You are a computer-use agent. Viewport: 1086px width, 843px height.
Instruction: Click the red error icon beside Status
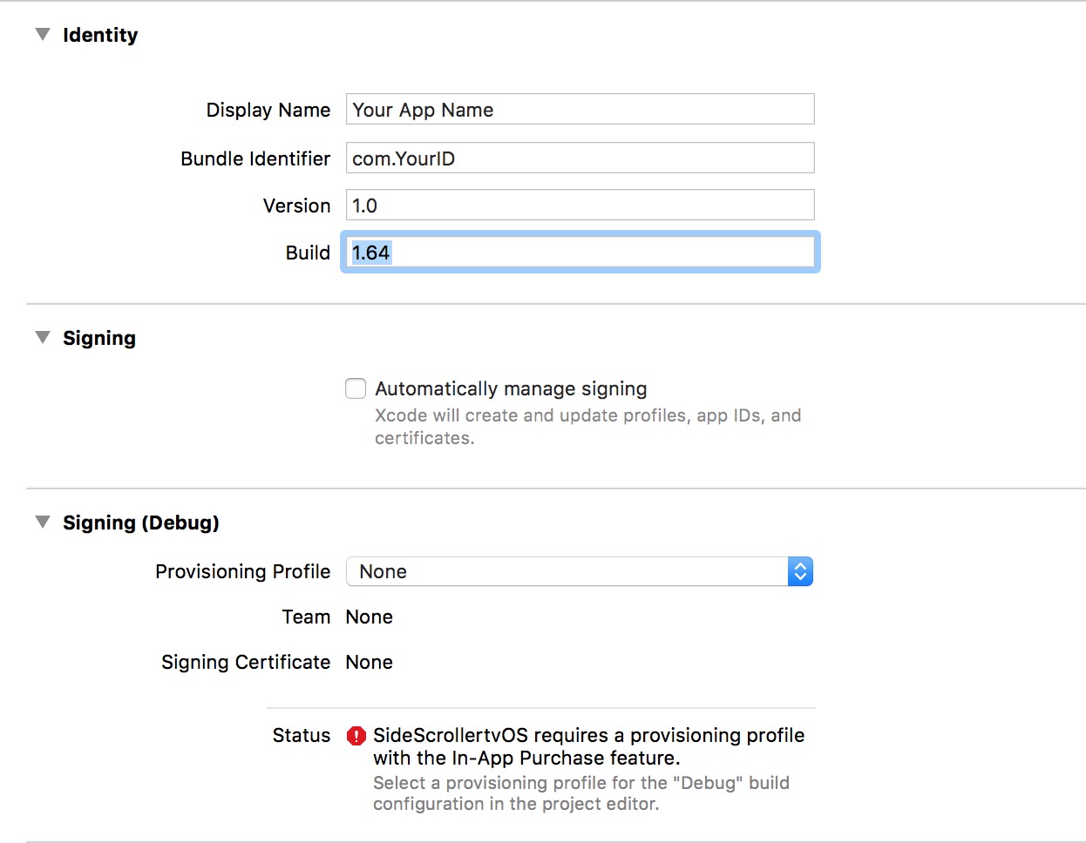click(x=356, y=736)
